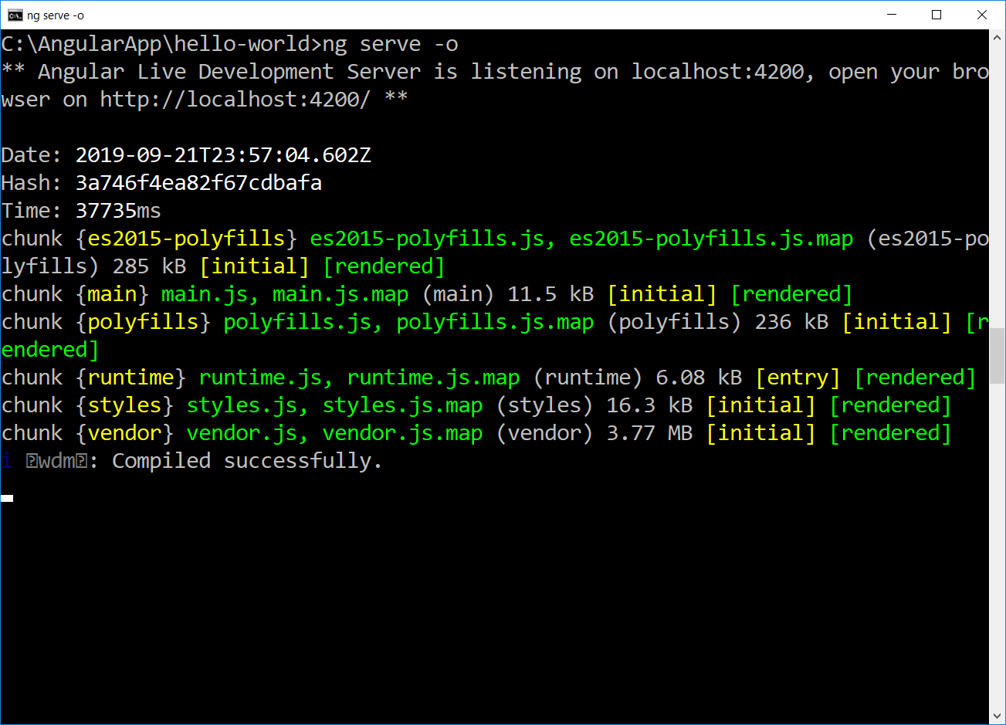Click the blinking cursor at the bottom line
The height and width of the screenshot is (725, 1006).
pyautogui.click(x=7, y=499)
